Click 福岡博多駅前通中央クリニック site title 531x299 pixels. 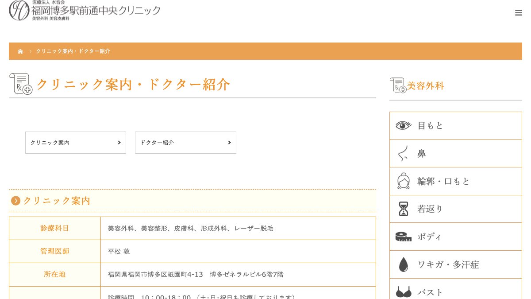coord(96,10)
